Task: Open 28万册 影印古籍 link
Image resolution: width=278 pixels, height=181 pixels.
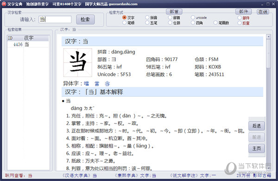Action: [254, 175]
